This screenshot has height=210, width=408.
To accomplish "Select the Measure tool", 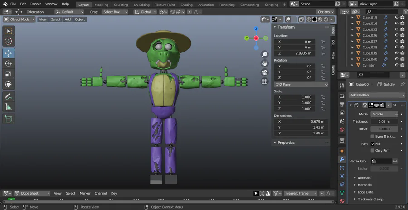I will pos(9,107).
